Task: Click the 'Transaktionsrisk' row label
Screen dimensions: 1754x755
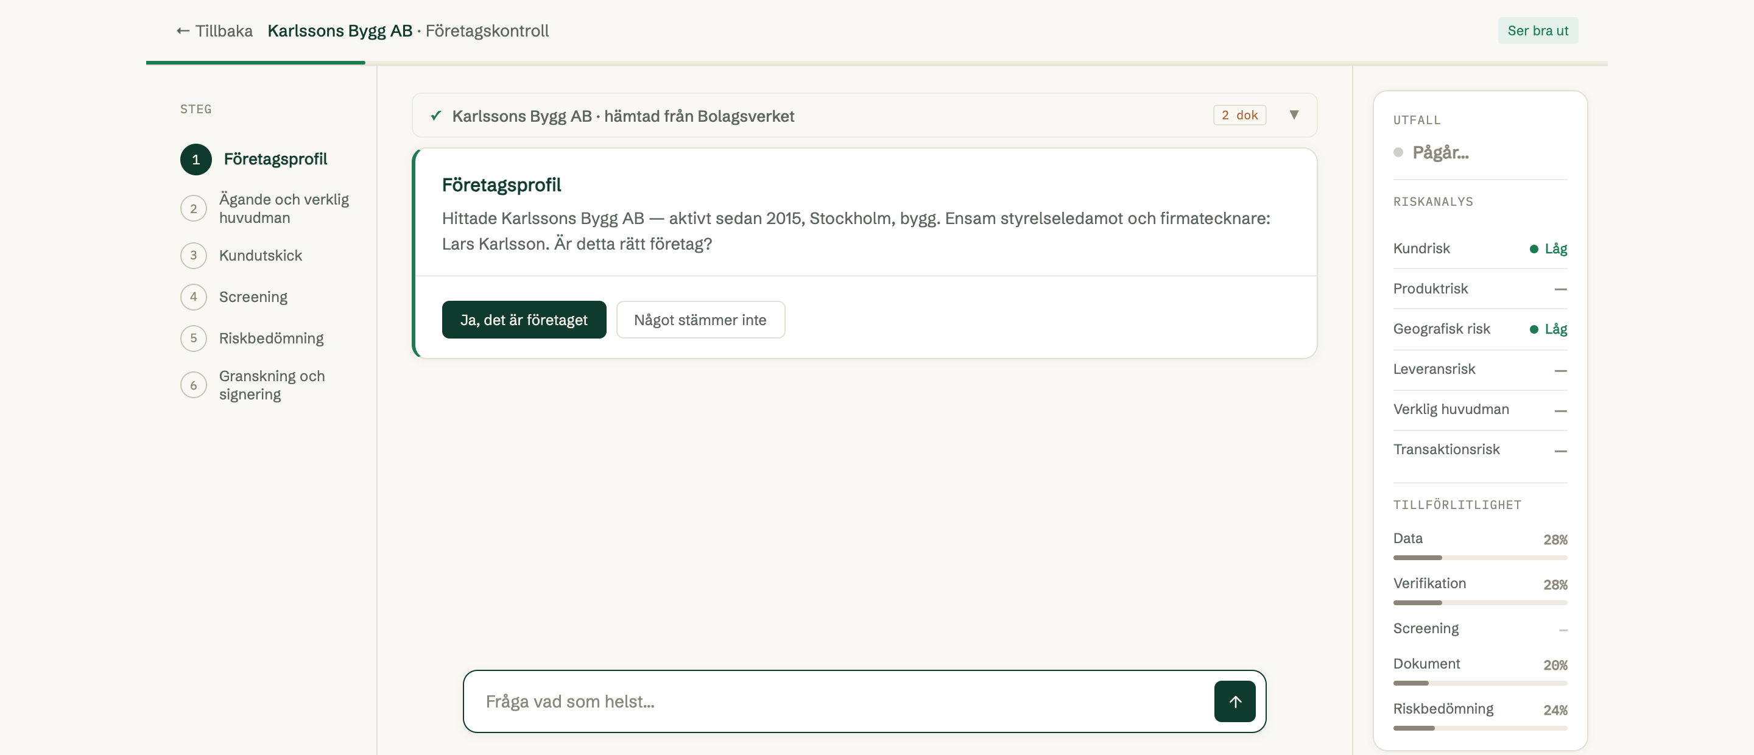Action: click(x=1446, y=449)
